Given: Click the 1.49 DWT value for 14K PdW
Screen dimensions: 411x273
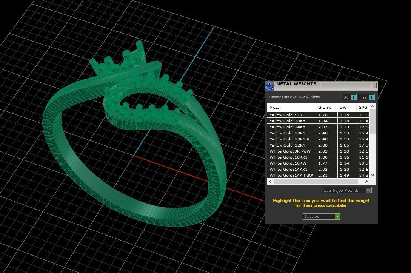Looking at the screenshot, I should click(x=345, y=175).
